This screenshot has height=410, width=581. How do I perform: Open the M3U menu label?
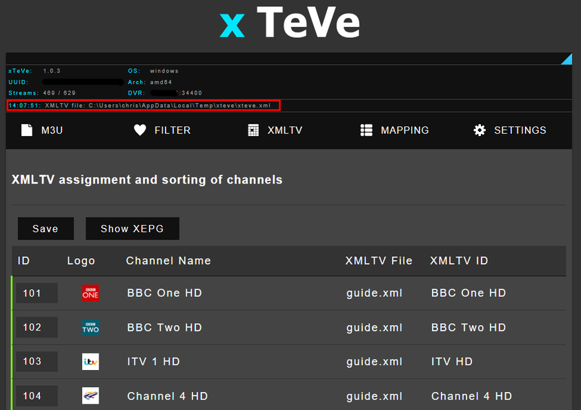pyautogui.click(x=52, y=130)
